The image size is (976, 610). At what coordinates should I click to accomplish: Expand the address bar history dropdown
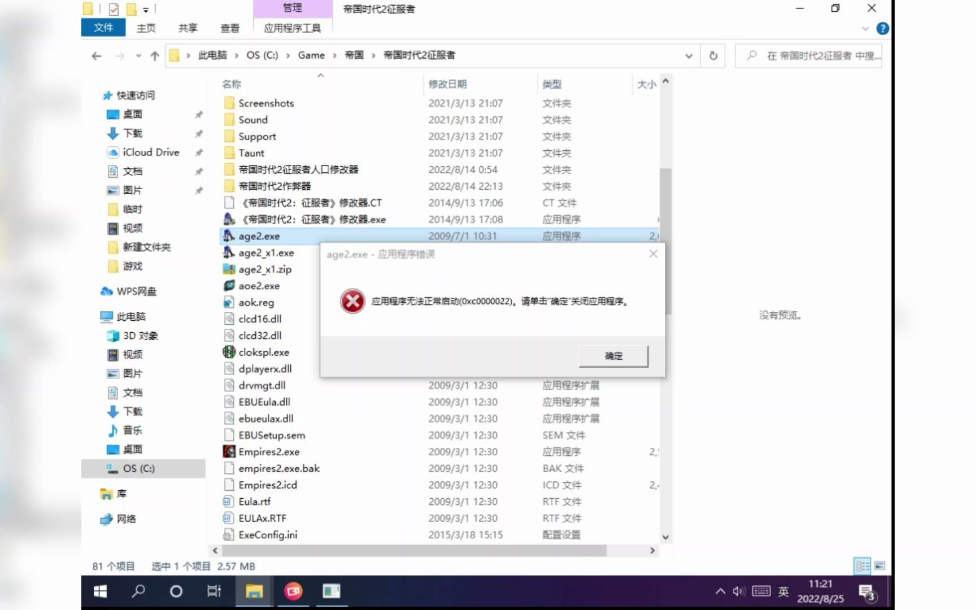689,55
